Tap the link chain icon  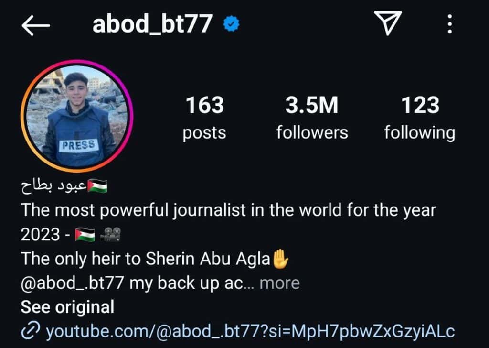tap(31, 331)
